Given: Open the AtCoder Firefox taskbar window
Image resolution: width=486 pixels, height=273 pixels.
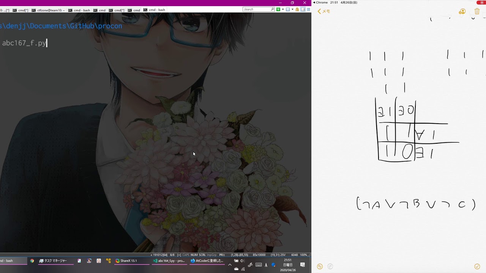Looking at the screenshot, I should pos(207,261).
